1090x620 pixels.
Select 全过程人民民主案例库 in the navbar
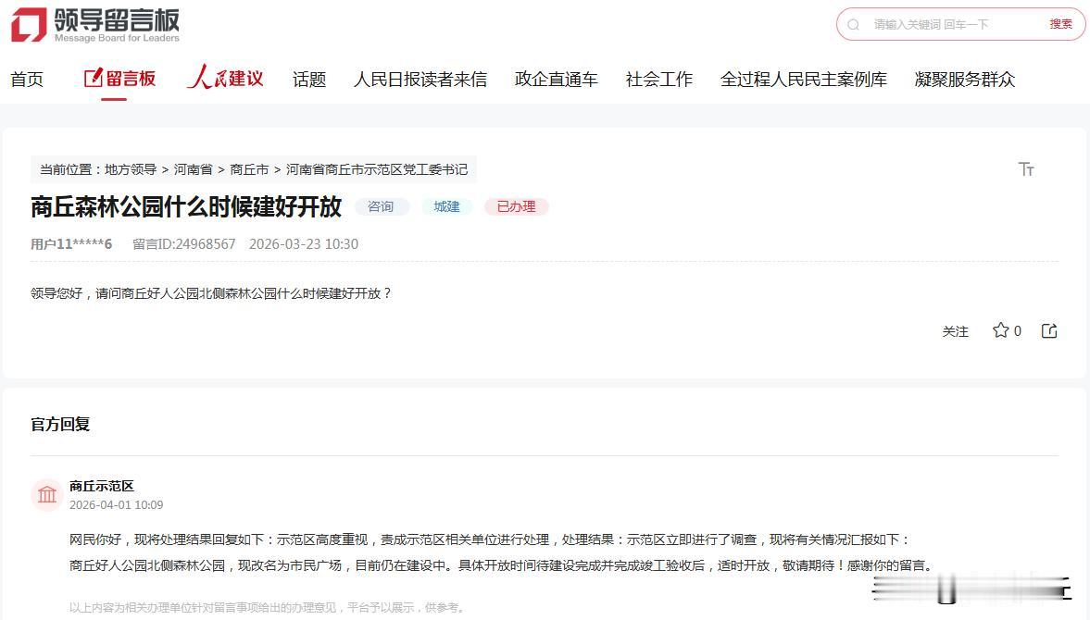(803, 80)
